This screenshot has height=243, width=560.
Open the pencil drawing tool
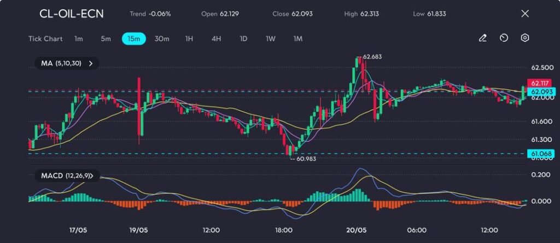482,38
